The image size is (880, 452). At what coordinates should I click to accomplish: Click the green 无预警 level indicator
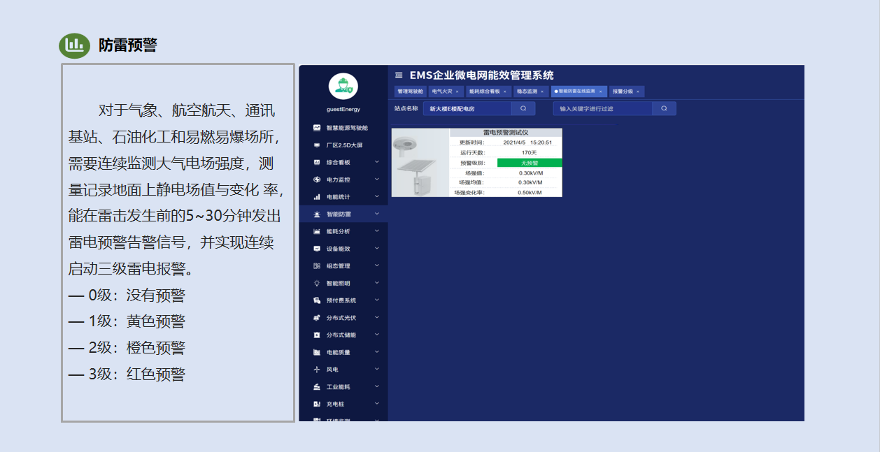[530, 162]
